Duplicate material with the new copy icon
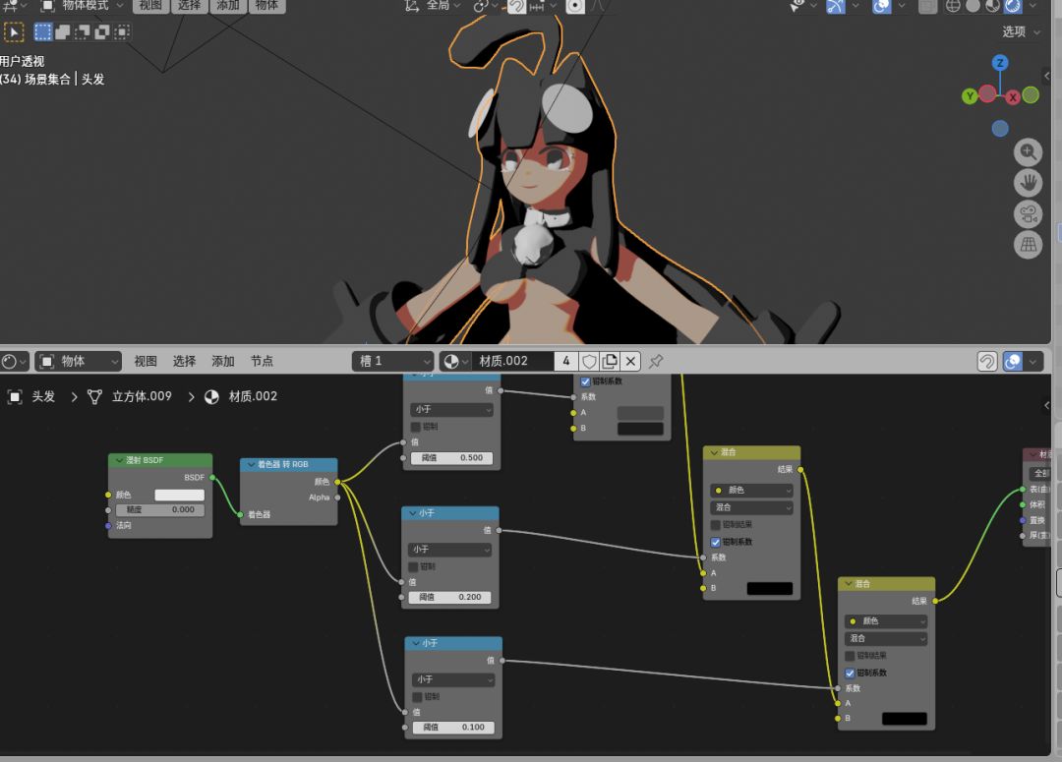The height and width of the screenshot is (762, 1062). [x=610, y=361]
